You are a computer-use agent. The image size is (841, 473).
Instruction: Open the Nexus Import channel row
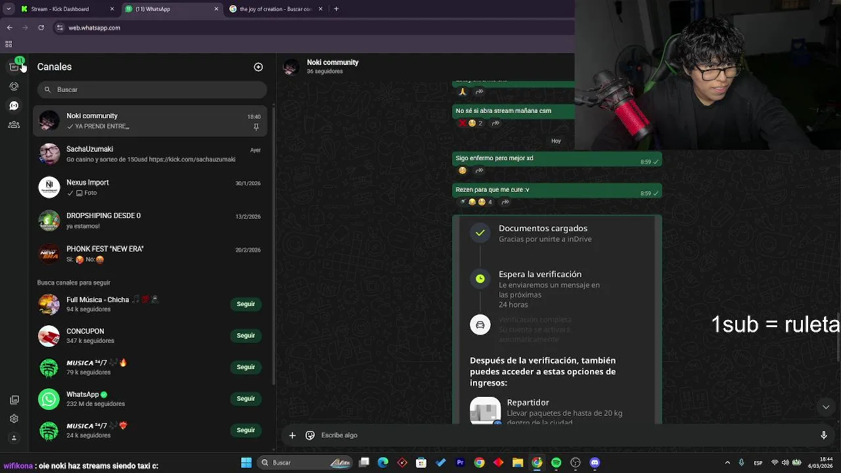[x=150, y=187]
